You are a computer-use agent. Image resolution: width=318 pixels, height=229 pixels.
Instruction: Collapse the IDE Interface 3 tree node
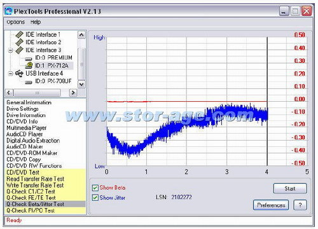[10, 50]
